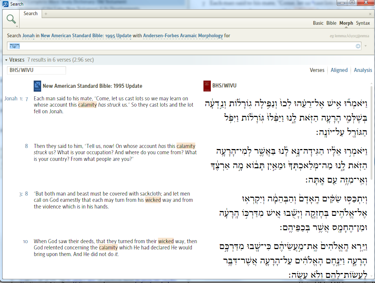Click highlighted 'wicked' in Jonah 3:8
This screenshot has width=375, height=283.
pos(153,200)
